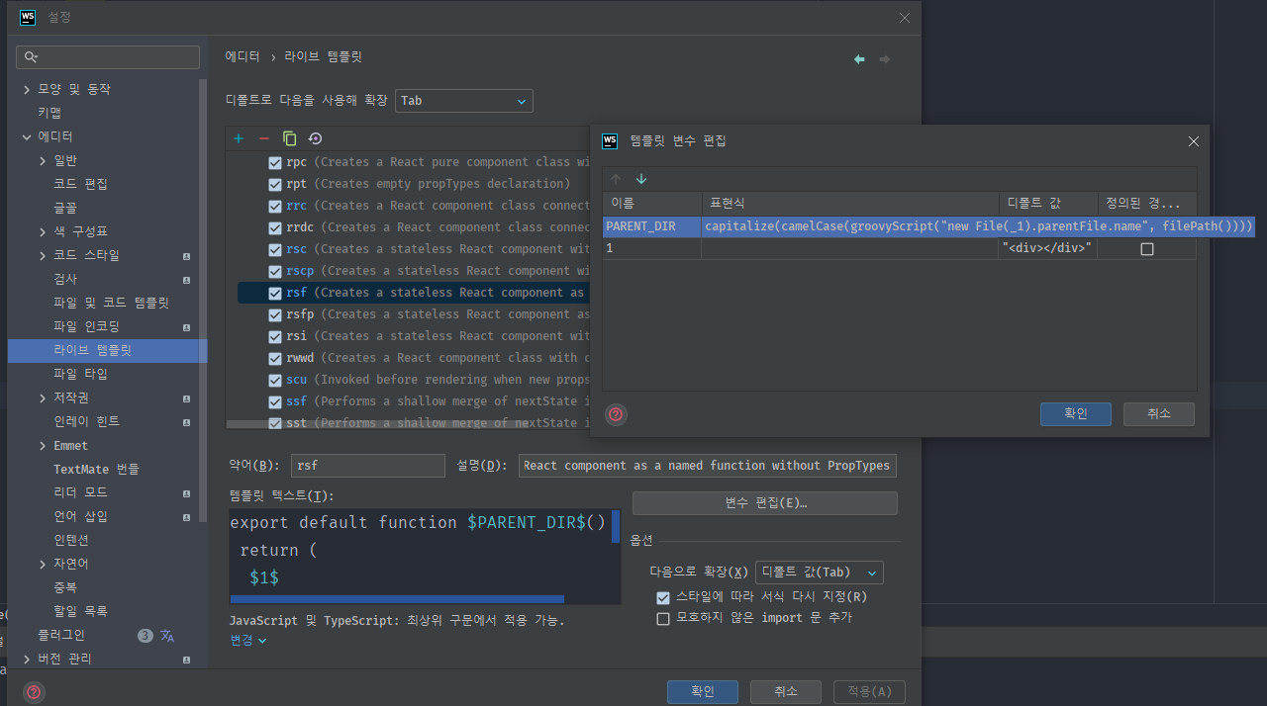Select 키맵 in the settings sidebar
Viewport: 1267px width, 706px height.
(49, 113)
